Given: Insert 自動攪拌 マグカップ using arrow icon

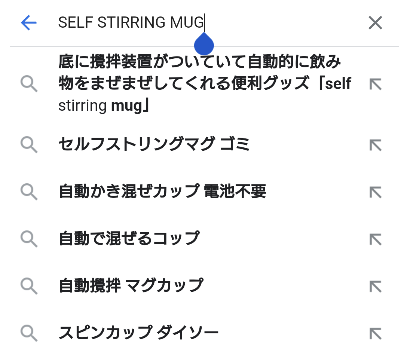Looking at the screenshot, I should [x=375, y=285].
